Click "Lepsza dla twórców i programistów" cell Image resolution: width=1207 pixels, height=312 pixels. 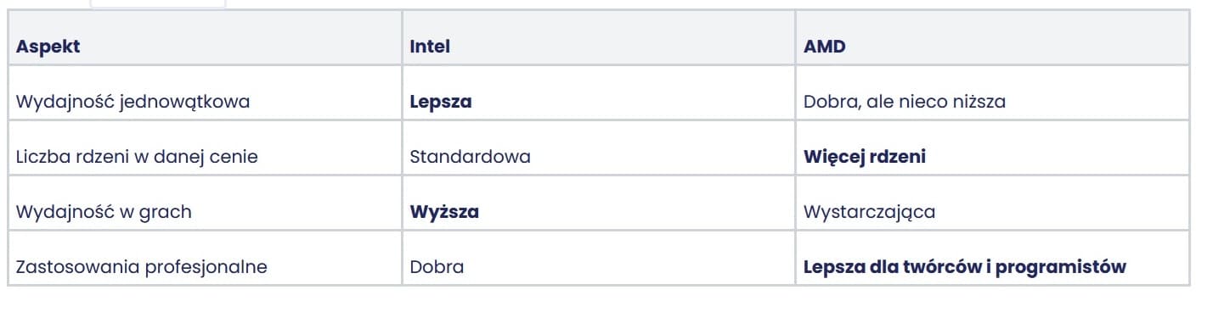click(x=992, y=267)
